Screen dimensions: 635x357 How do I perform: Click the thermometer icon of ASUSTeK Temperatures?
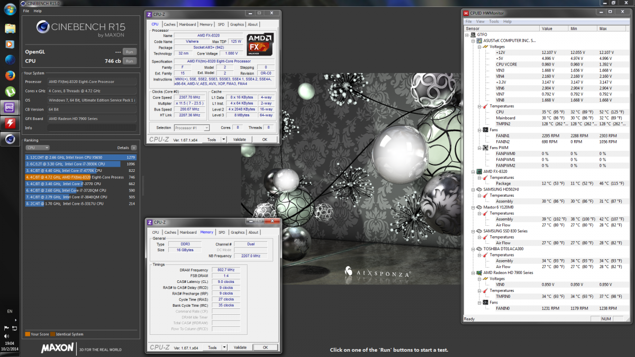pyautogui.click(x=485, y=106)
